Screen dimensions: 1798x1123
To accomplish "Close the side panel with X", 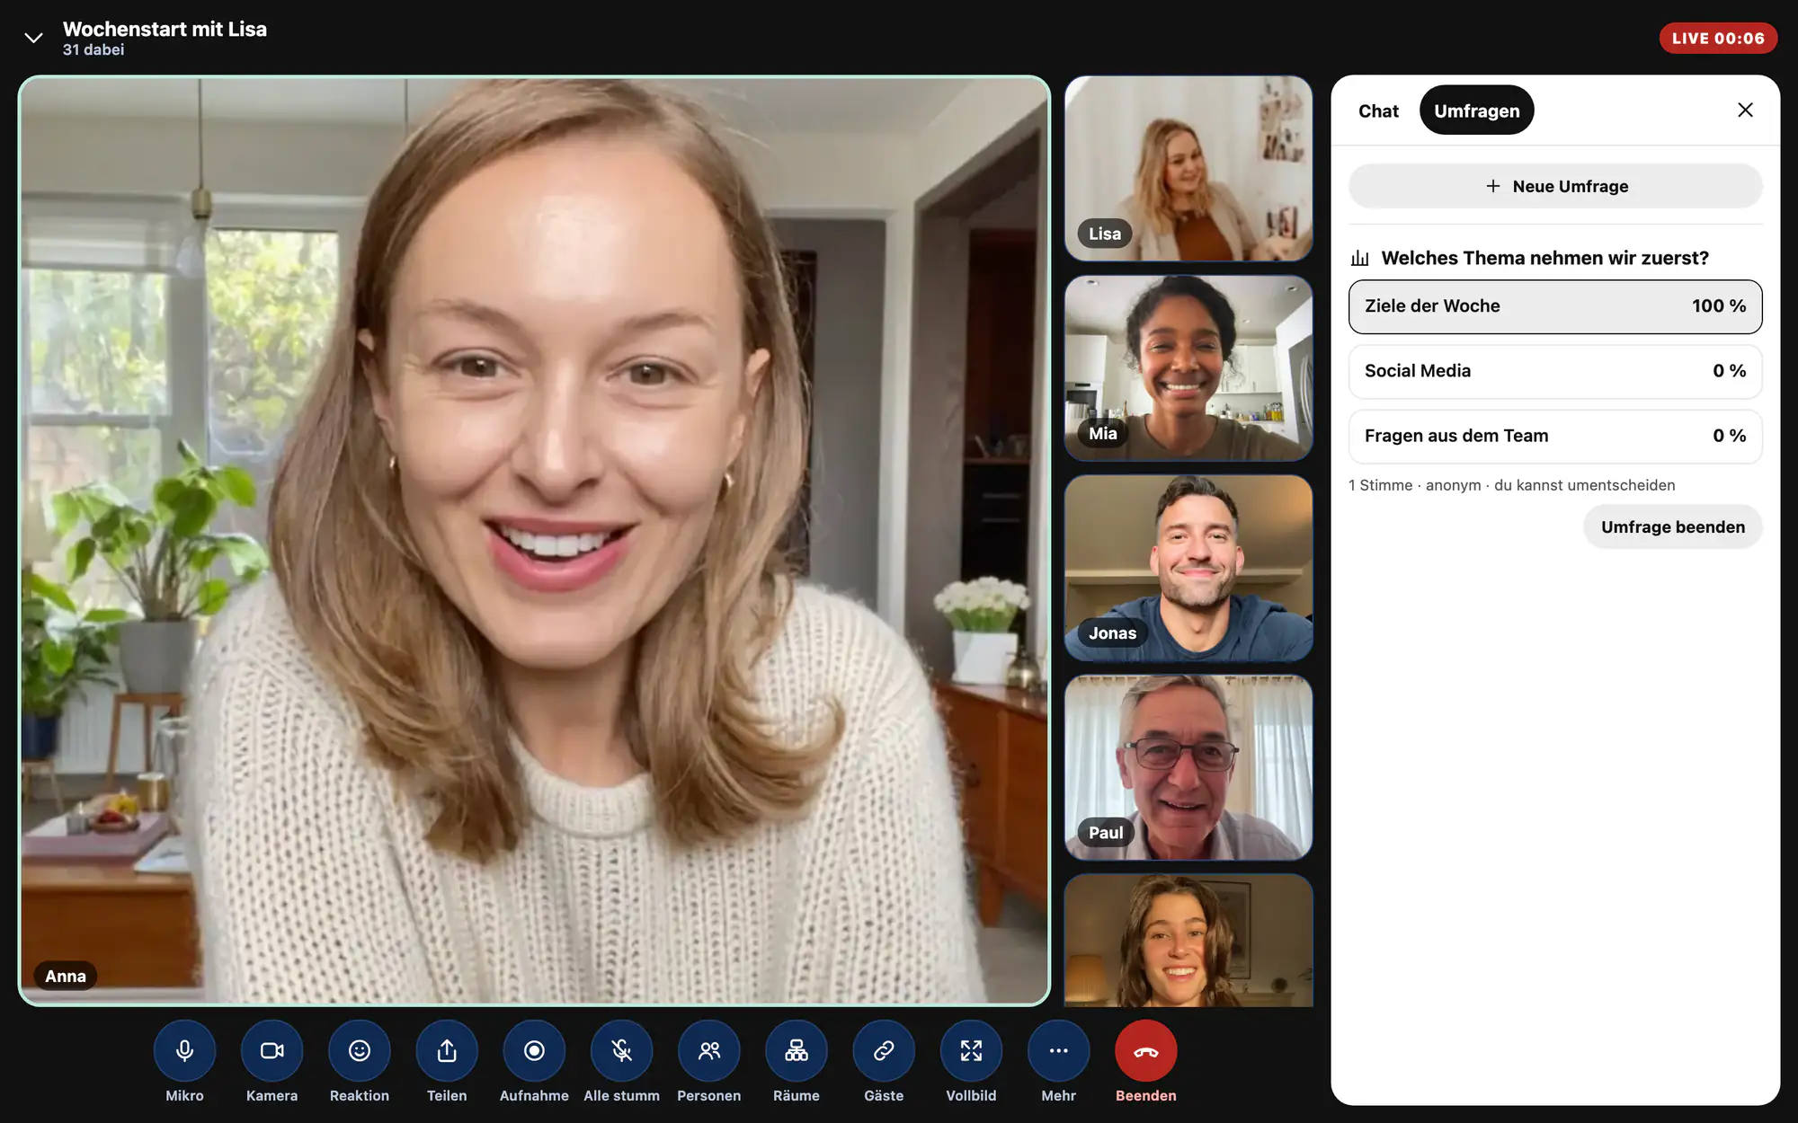I will [x=1745, y=110].
